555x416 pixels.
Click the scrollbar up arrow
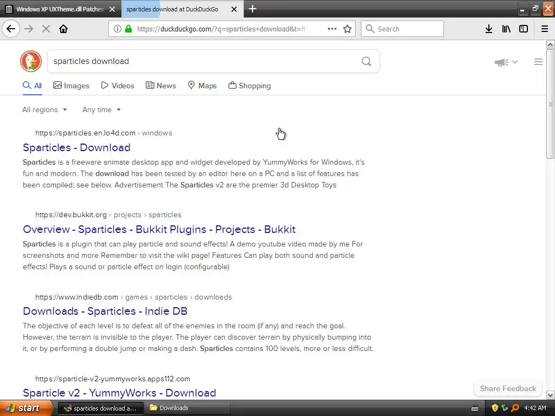point(550,44)
